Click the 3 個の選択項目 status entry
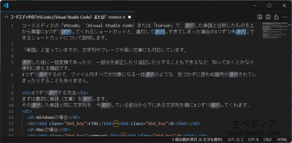The height and width of the screenshot is (143, 292). pyautogui.click(x=197, y=140)
